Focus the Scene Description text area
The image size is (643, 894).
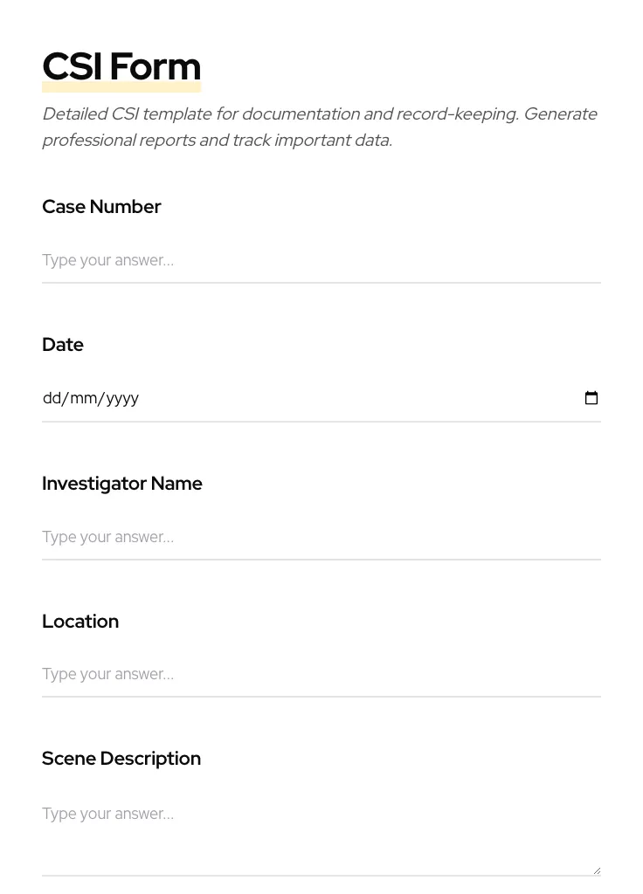point(321,834)
